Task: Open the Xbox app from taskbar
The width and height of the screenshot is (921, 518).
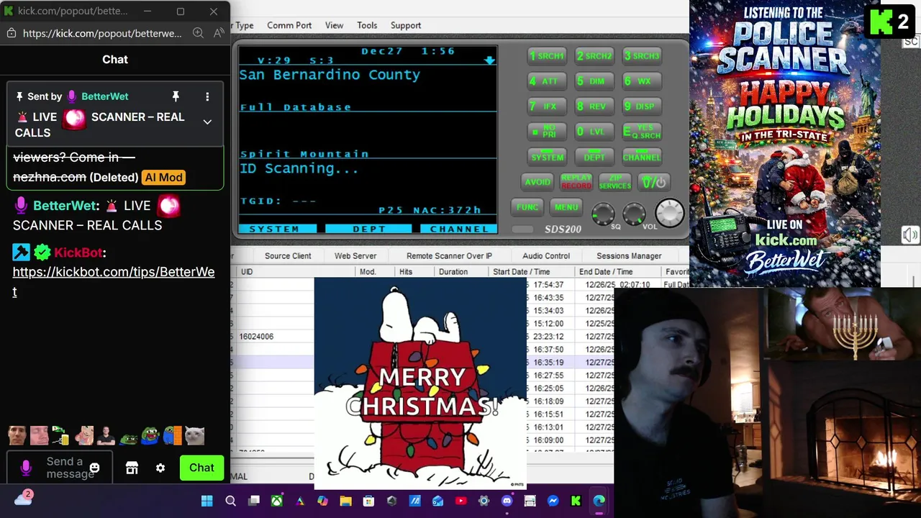Action: click(276, 501)
